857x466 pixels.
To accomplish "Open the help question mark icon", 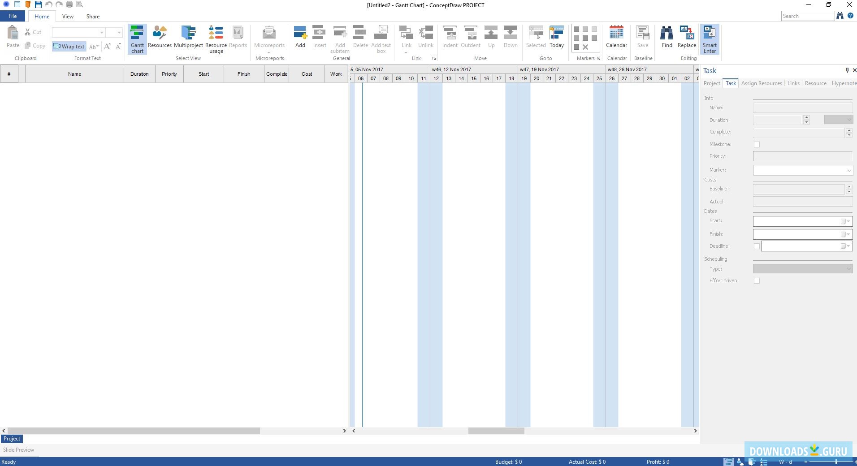I will (x=850, y=16).
